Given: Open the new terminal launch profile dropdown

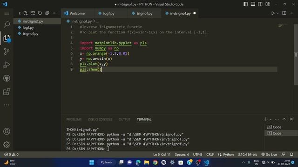Looking at the screenshot, I should tap(271, 119).
